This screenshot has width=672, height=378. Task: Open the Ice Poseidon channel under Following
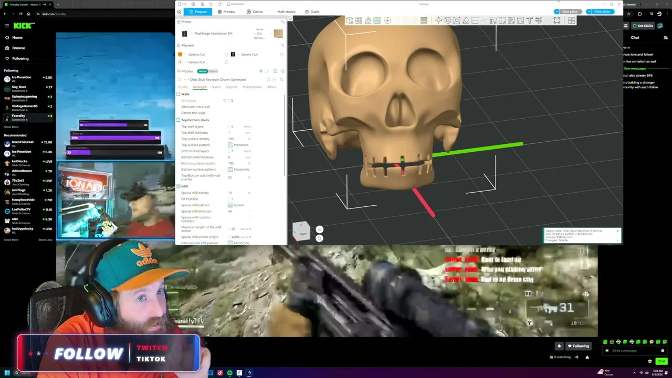[x=28, y=78]
